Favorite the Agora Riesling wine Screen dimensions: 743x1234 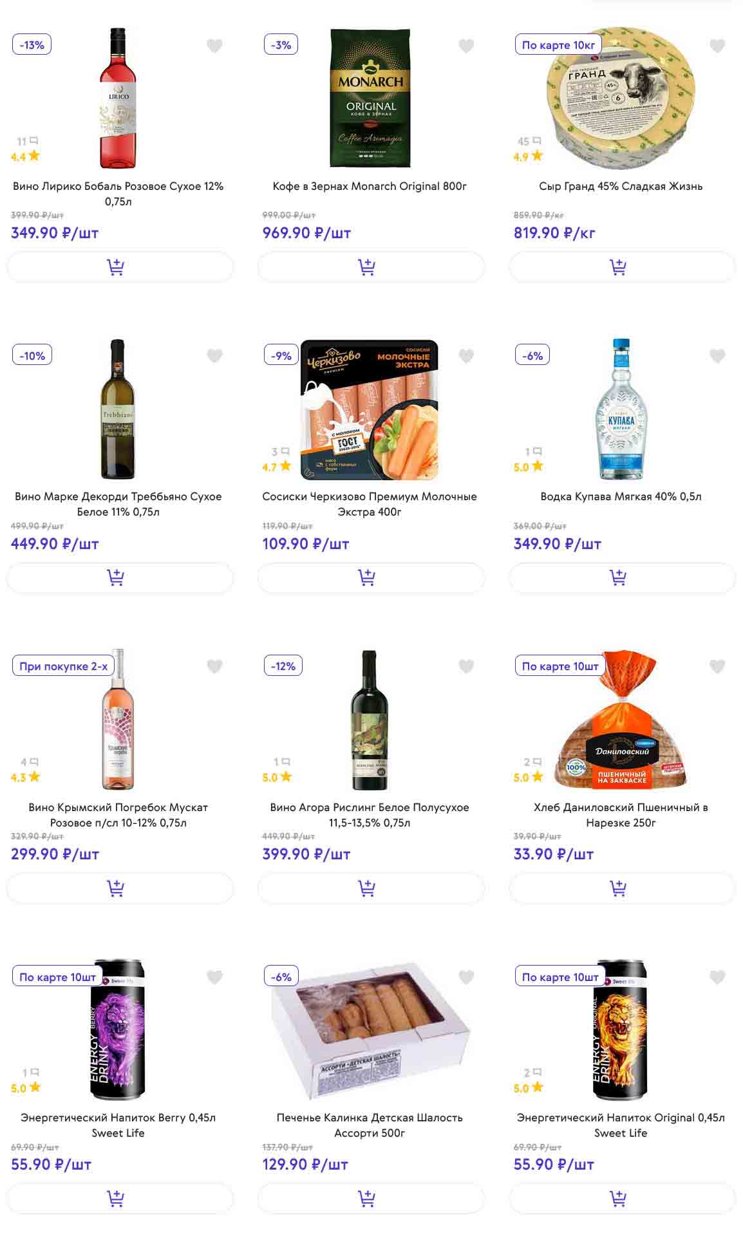[x=466, y=666]
